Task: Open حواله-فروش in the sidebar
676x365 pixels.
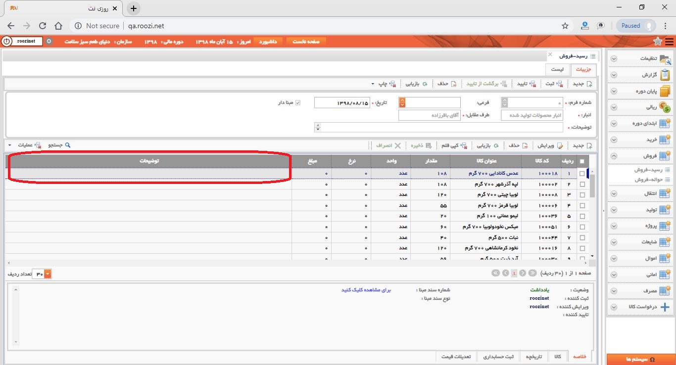Action: point(648,180)
